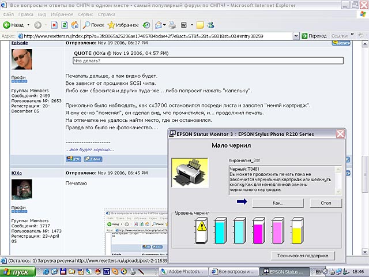This screenshot has height=277, width=369.
Task: Open the attached screenshot thumbnail in ЮХа's post
Action: [x=136, y=232]
